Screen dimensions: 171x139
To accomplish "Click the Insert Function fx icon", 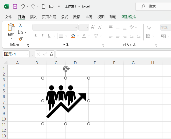I will 51,54.
